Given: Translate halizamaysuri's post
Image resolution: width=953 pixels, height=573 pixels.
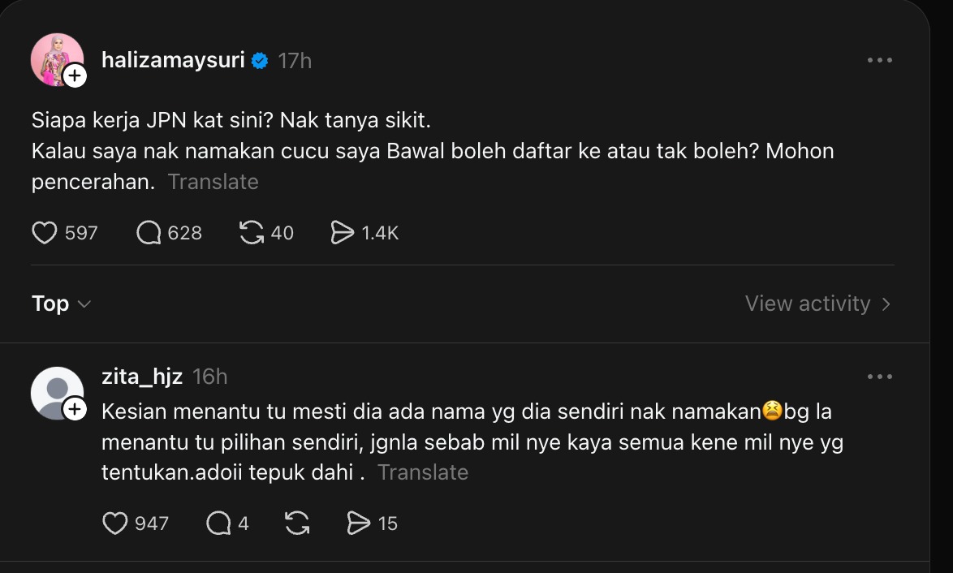Looking at the screenshot, I should 213,182.
